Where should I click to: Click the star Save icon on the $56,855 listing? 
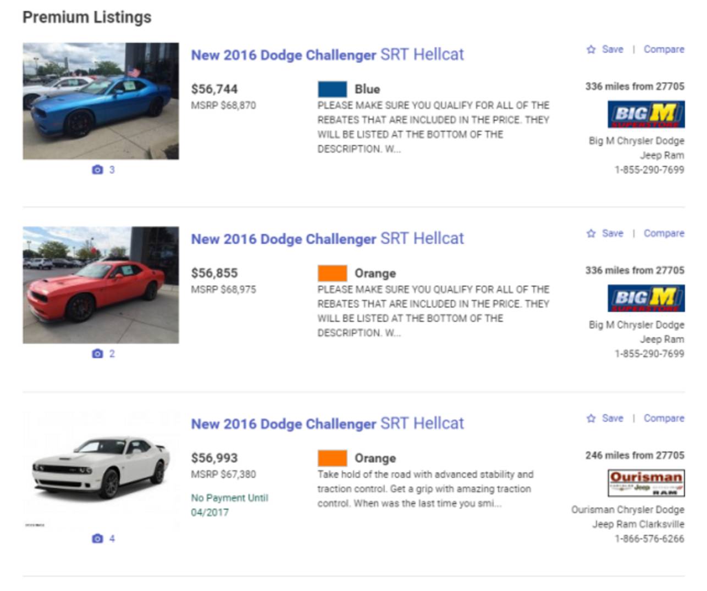click(591, 233)
